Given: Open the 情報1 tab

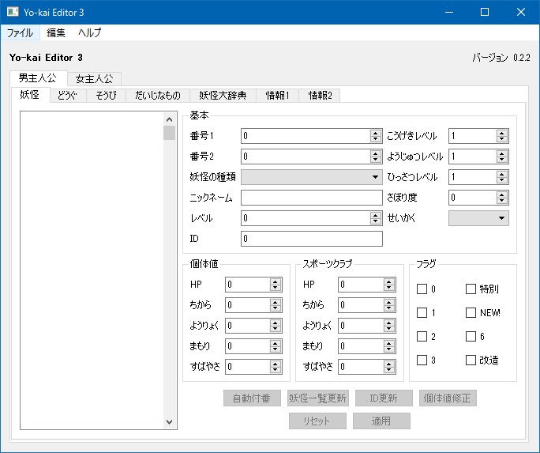Looking at the screenshot, I should click(278, 96).
